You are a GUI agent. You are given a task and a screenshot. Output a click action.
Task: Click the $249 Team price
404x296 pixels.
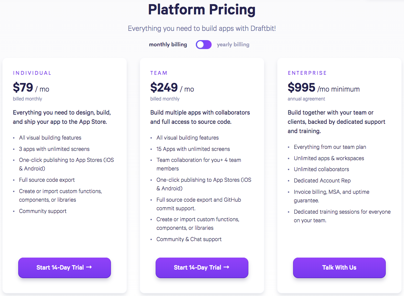[x=164, y=88]
